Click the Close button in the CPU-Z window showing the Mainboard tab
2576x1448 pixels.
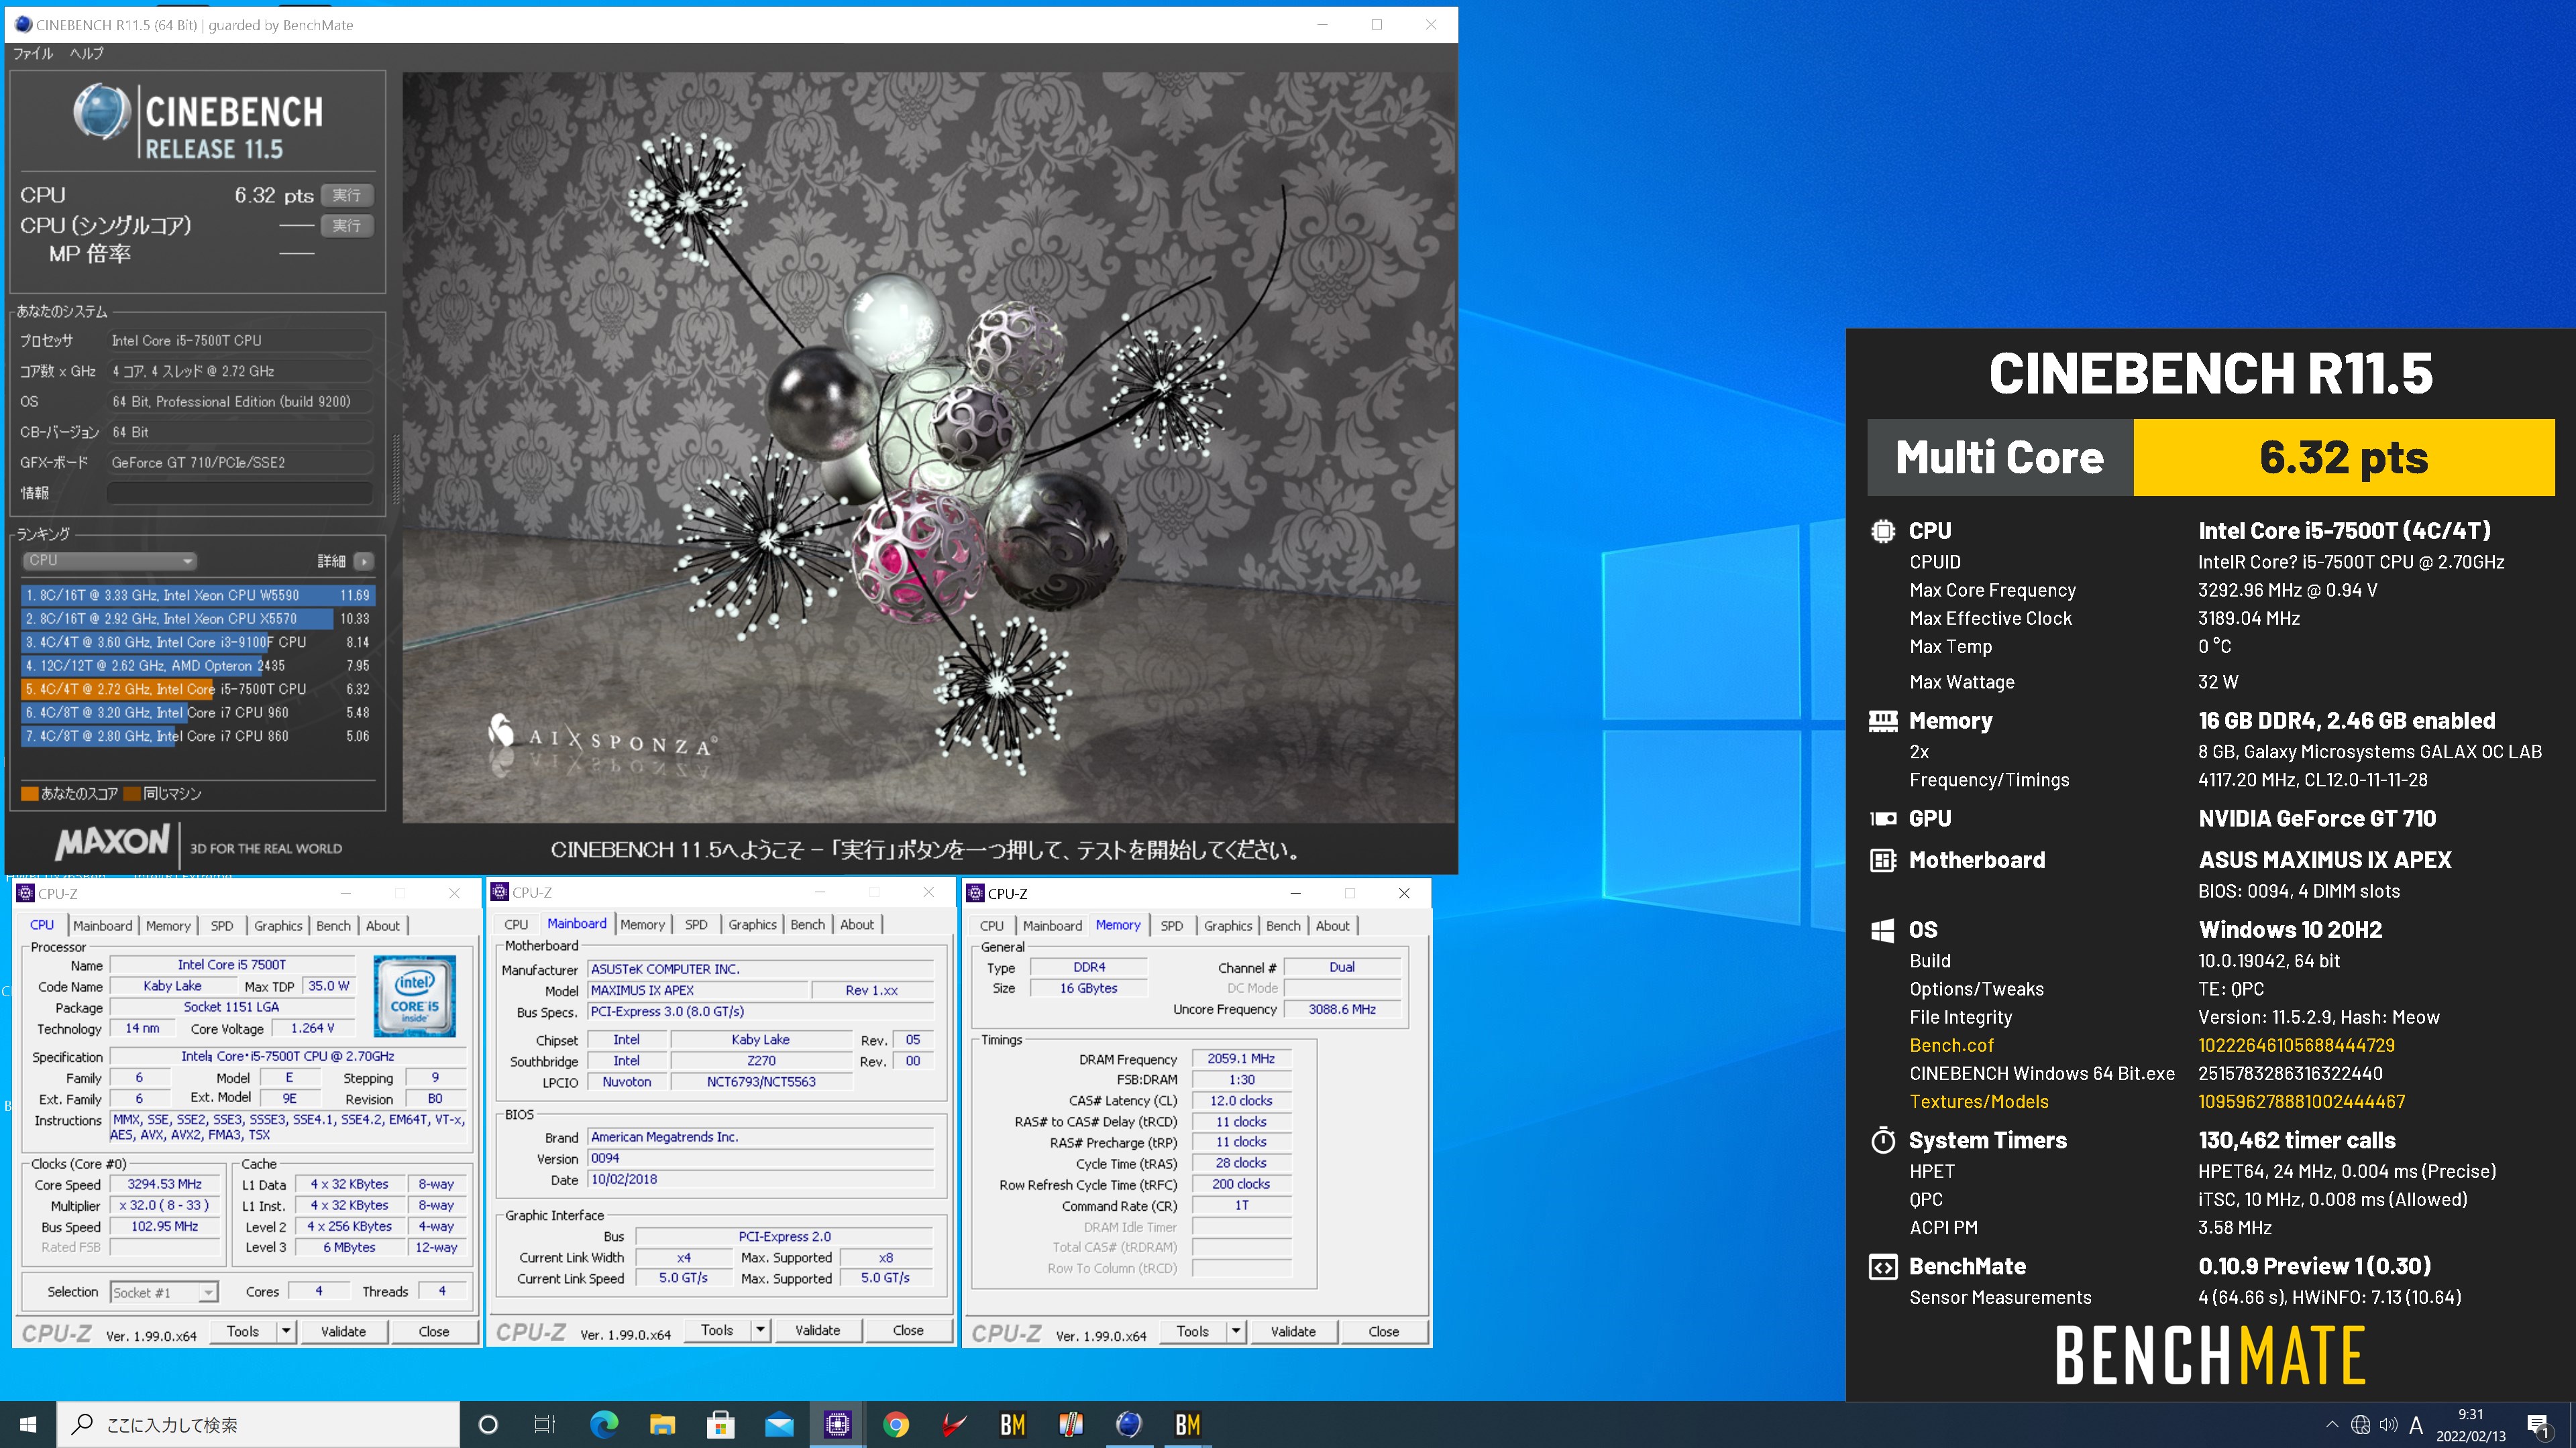click(908, 1330)
